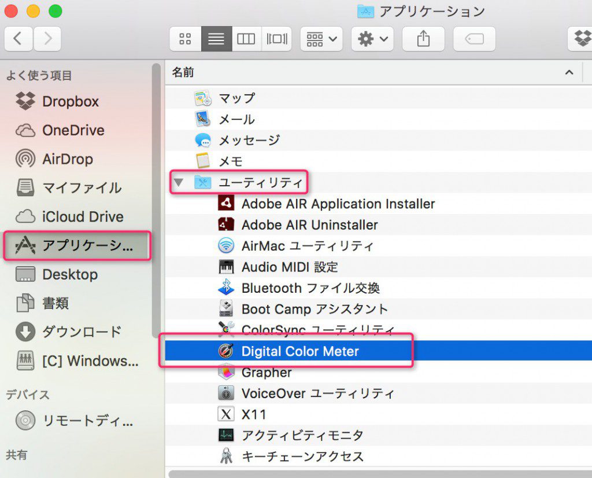Click the リモートディスク disc icon

coord(25,420)
